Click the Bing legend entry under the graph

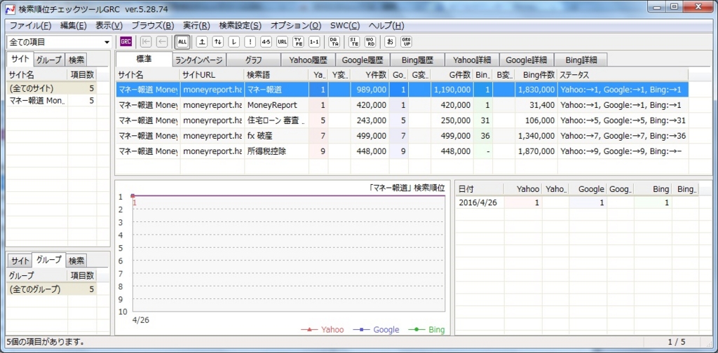click(x=426, y=330)
